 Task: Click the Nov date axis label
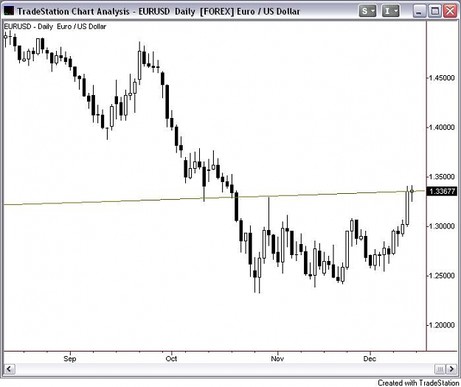277,359
